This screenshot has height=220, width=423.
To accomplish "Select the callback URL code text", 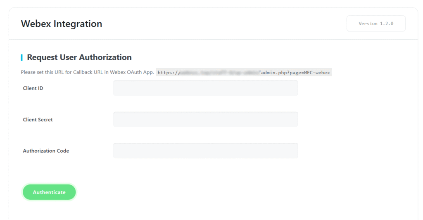I will pos(244,72).
